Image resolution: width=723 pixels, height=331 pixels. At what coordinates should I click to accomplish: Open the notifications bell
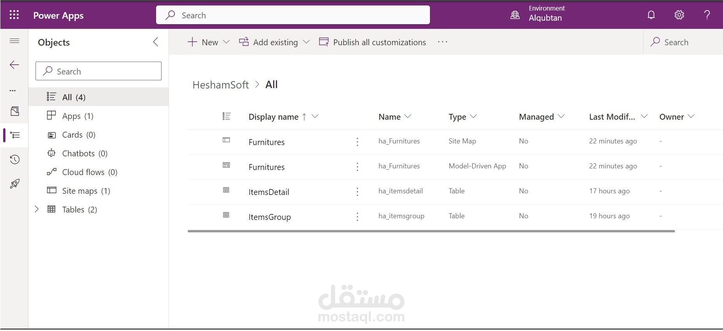651,15
